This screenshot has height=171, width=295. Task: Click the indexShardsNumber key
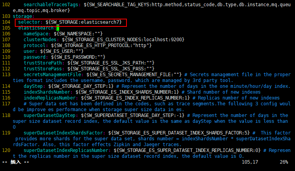[x=47, y=92]
